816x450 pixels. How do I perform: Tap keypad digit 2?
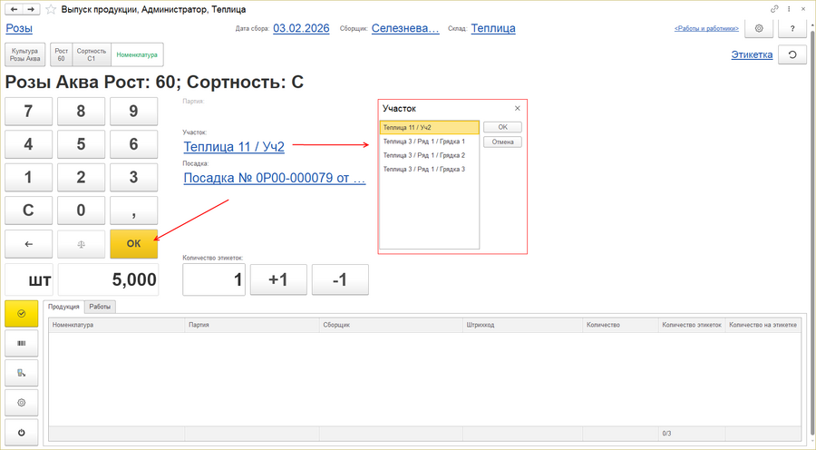click(82, 177)
